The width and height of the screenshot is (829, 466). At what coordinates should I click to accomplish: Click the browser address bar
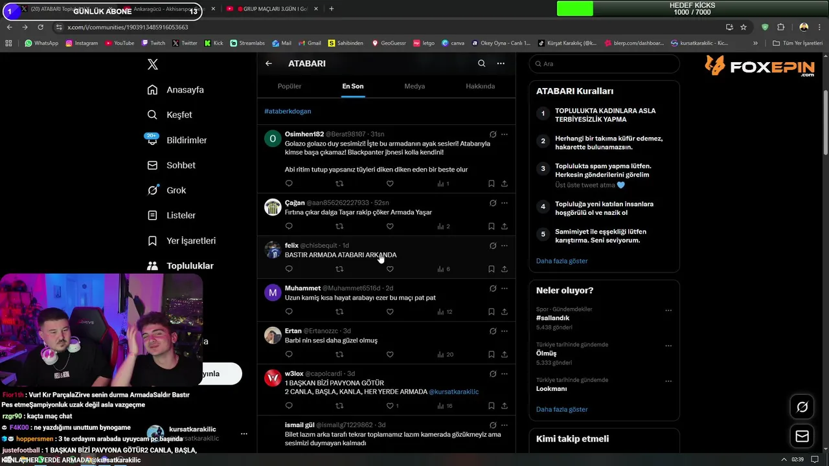pyautogui.click(x=389, y=27)
